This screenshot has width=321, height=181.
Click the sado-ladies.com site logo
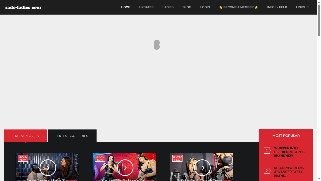click(x=23, y=7)
